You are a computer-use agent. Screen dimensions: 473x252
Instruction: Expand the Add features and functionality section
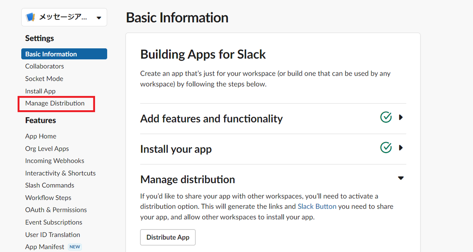[x=401, y=117]
